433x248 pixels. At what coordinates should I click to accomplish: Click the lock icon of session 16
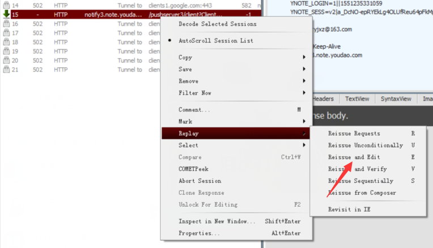pos(6,23)
